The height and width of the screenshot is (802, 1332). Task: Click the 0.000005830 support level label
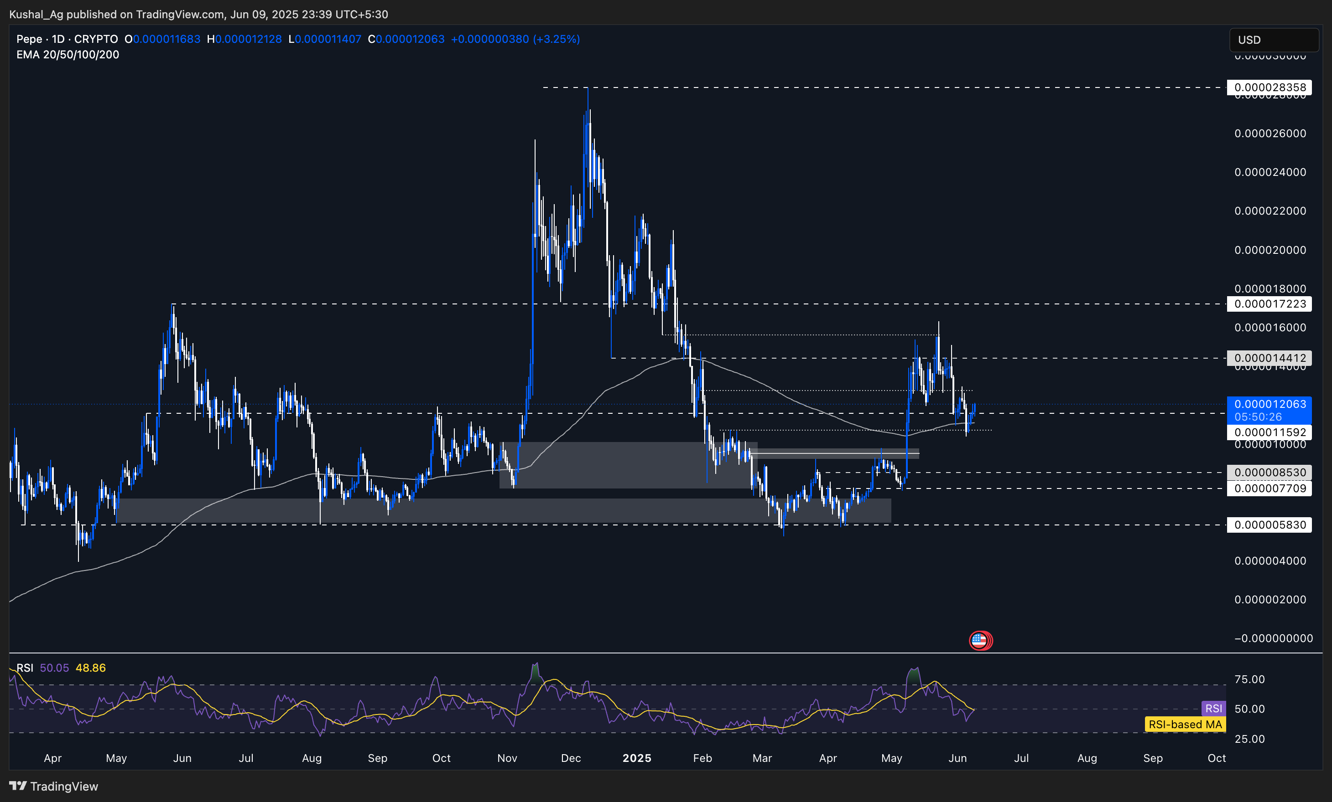click(1270, 525)
